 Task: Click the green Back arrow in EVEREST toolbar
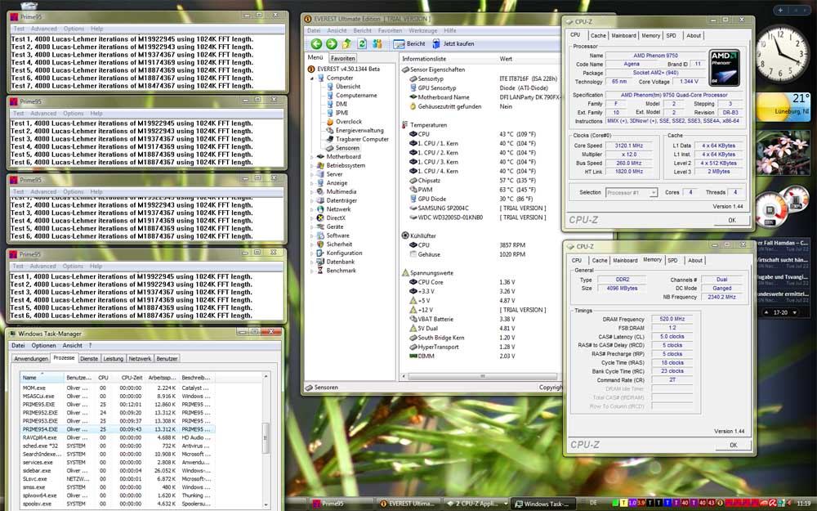316,44
